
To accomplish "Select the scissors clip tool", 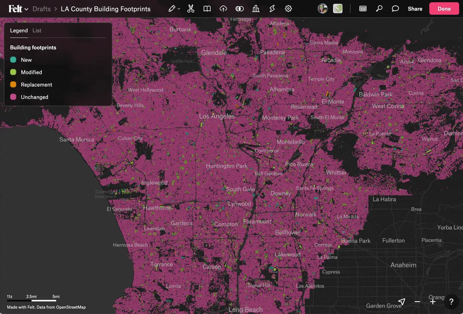I will point(191,9).
